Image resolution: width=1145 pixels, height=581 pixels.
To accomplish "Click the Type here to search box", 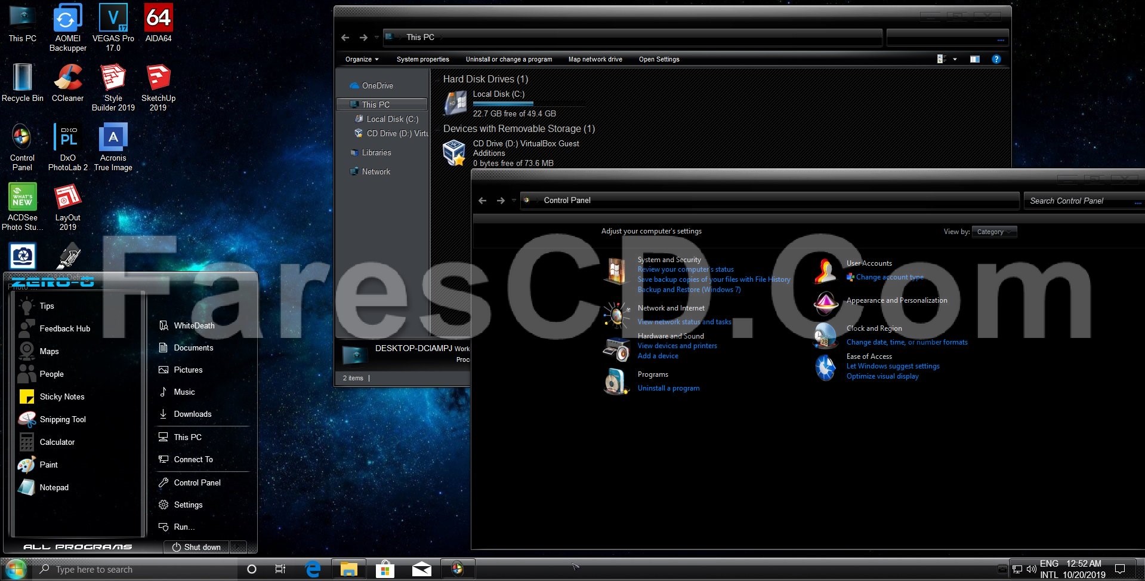I will 137,570.
